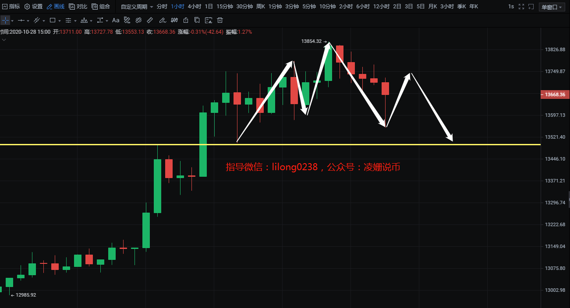The image size is (570, 308).
Task: Toggle the 画线 drawing toolbar
Action: pyautogui.click(x=56, y=7)
